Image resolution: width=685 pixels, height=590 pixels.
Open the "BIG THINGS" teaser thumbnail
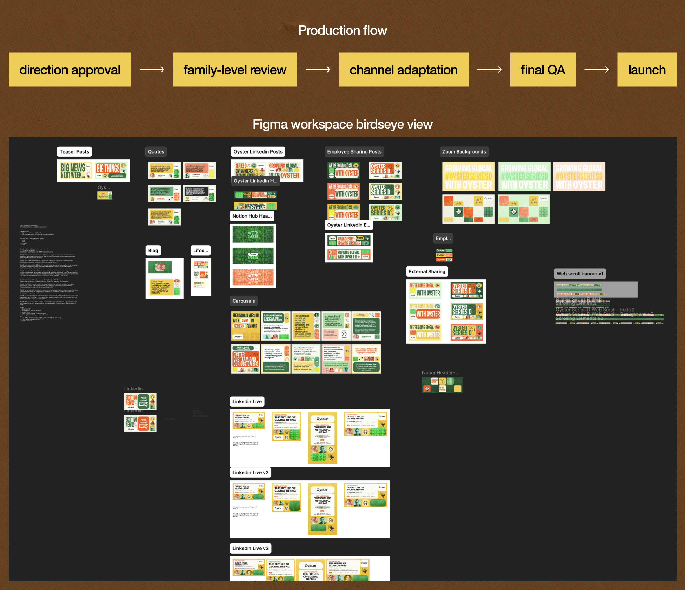click(x=111, y=170)
